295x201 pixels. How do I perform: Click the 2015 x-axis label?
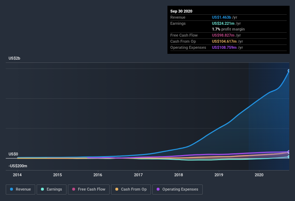[x=57, y=175]
